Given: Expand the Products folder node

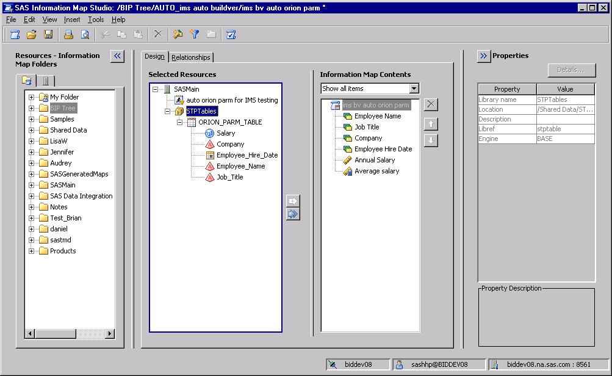Looking at the screenshot, I should click(x=31, y=251).
